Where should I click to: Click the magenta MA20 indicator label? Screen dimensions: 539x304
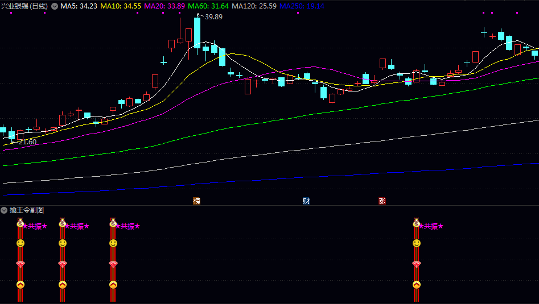coord(164,6)
